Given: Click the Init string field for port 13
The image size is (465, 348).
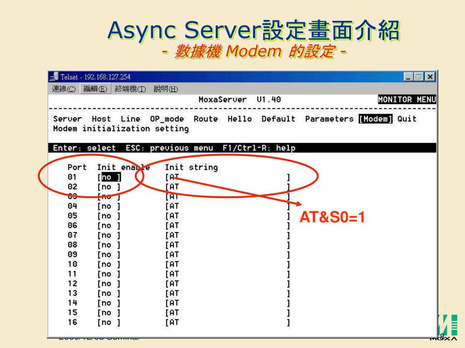Looking at the screenshot, I should pos(228,294).
